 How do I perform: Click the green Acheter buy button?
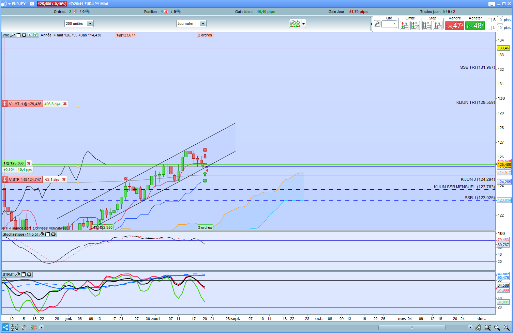click(x=475, y=26)
